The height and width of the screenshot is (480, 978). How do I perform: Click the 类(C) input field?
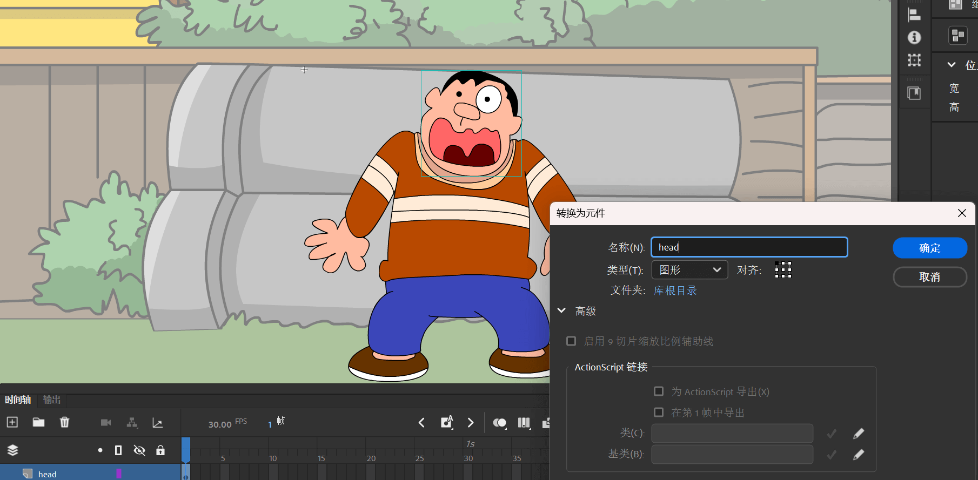[x=732, y=433]
